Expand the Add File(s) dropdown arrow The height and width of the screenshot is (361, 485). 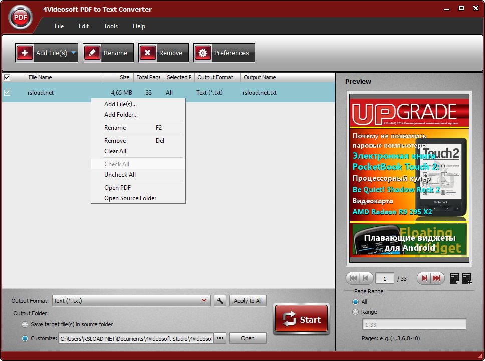[73, 53]
